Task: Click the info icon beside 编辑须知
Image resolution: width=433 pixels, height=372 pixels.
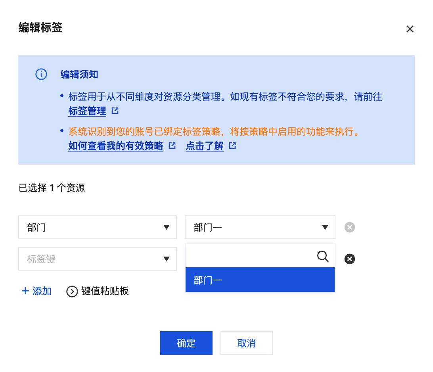Action: 41,74
